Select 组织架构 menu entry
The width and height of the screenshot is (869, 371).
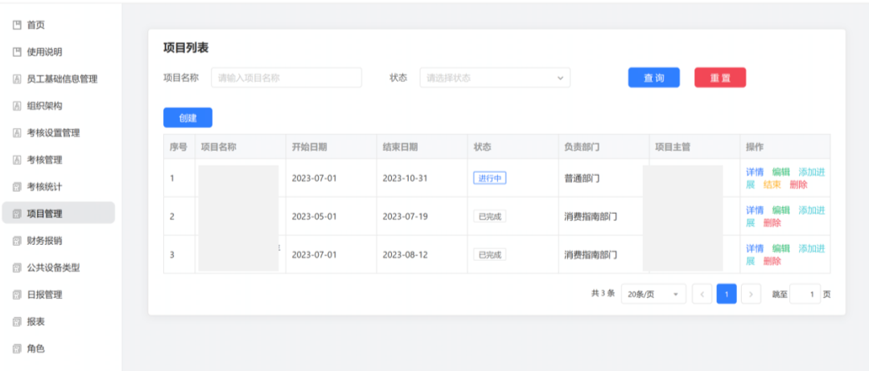[58, 106]
